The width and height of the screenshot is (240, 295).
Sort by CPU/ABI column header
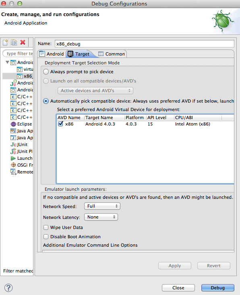point(198,118)
